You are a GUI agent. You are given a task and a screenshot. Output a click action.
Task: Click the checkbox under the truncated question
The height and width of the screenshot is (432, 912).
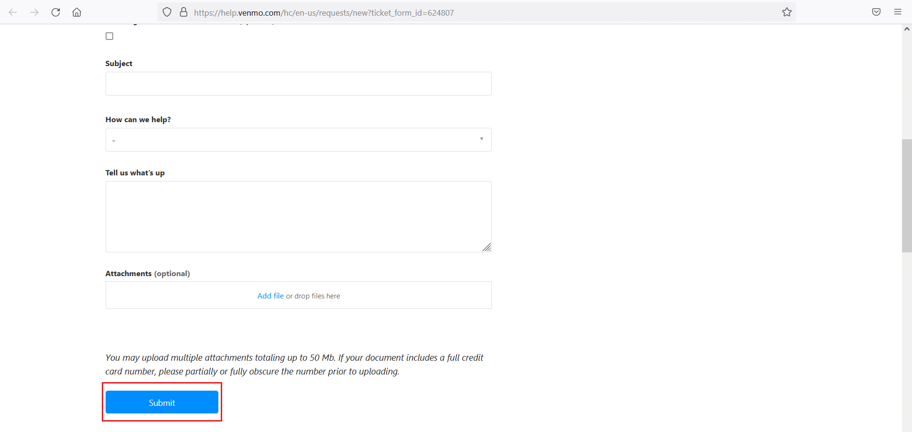tap(109, 36)
